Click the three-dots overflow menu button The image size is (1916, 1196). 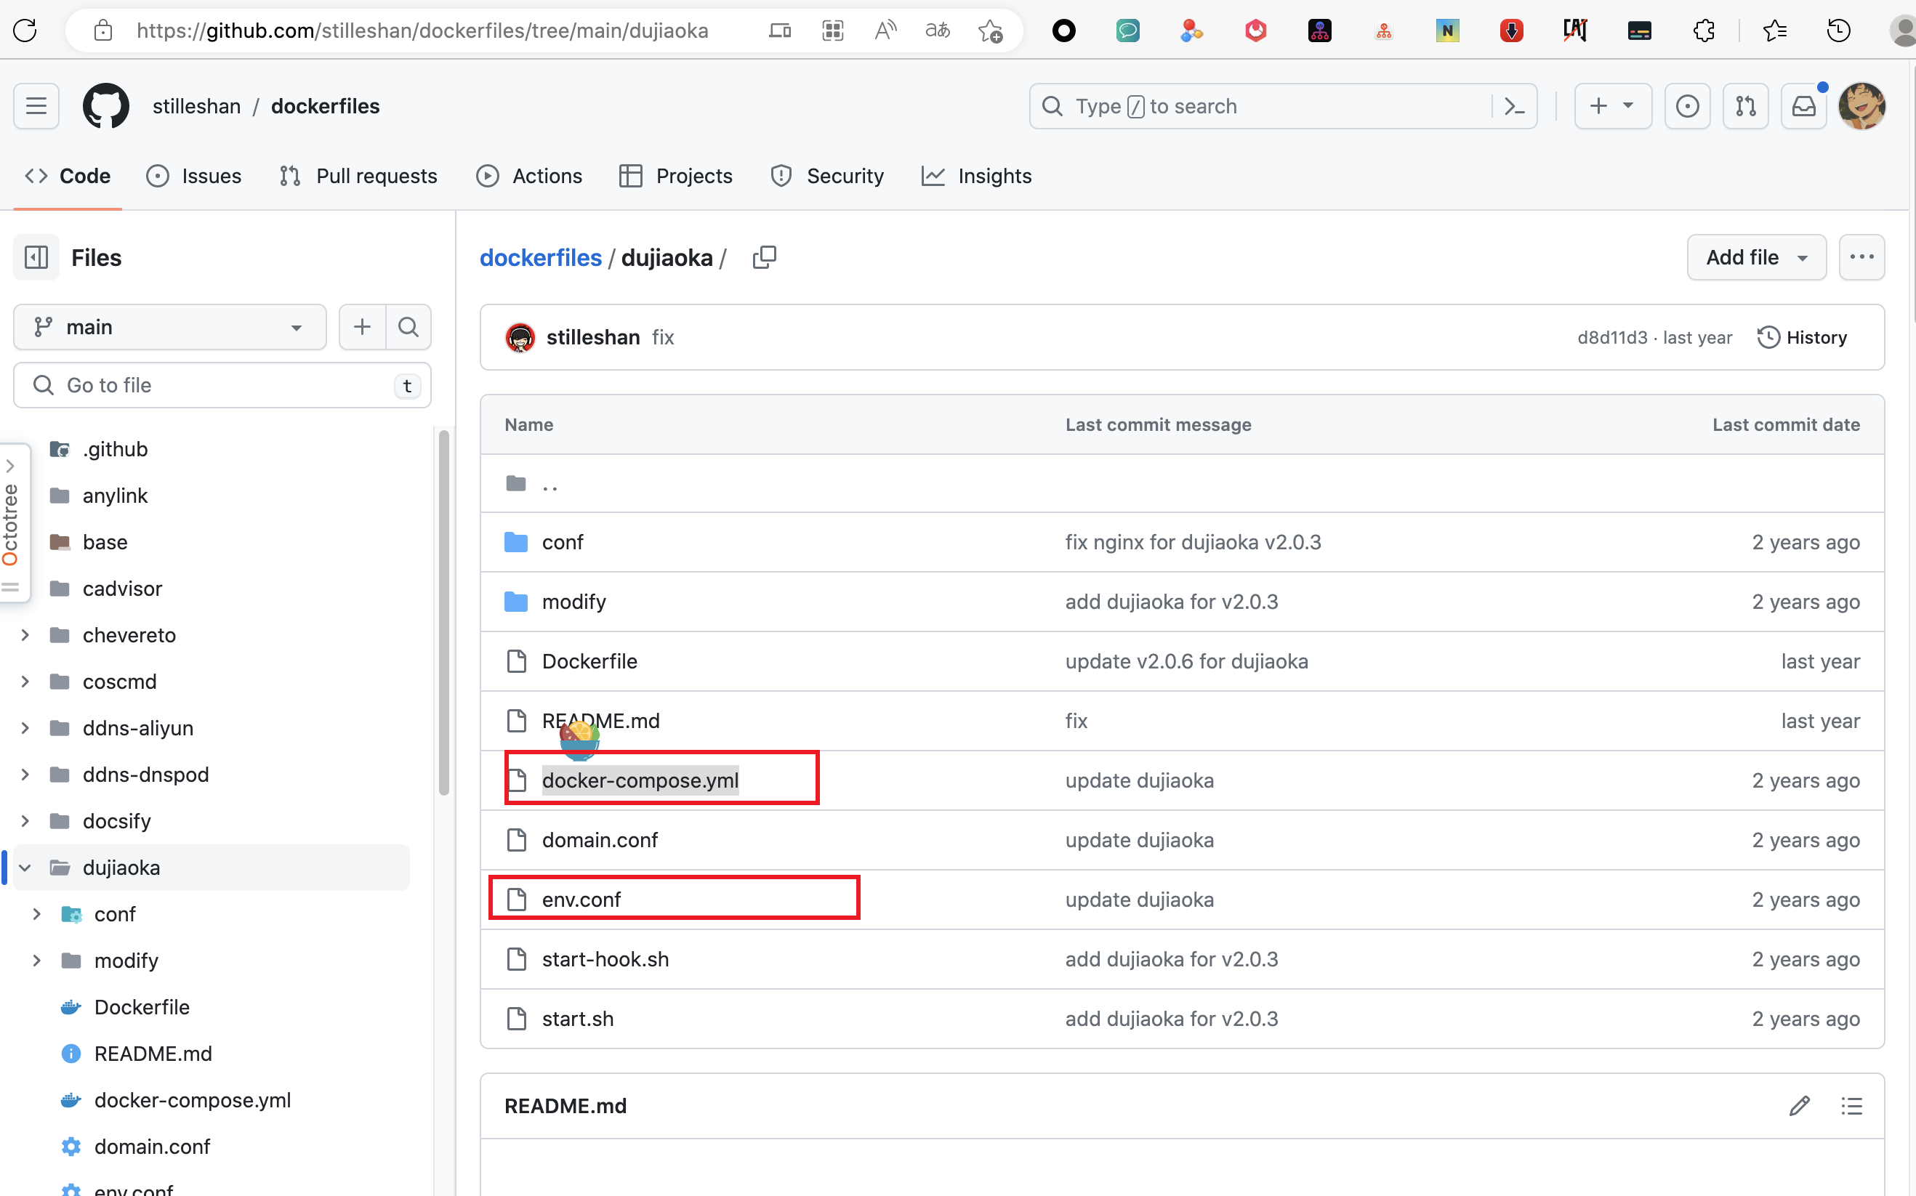click(x=1862, y=258)
